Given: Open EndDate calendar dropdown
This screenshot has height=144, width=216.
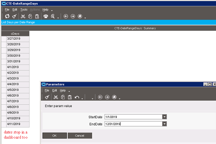Looking at the screenshot, I should tap(165, 124).
